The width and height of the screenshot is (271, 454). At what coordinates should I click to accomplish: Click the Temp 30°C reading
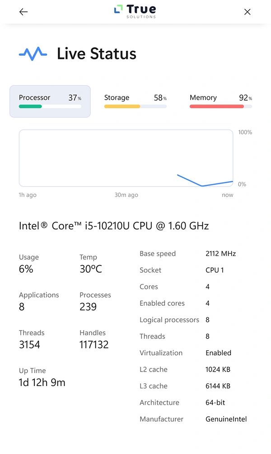click(x=91, y=269)
